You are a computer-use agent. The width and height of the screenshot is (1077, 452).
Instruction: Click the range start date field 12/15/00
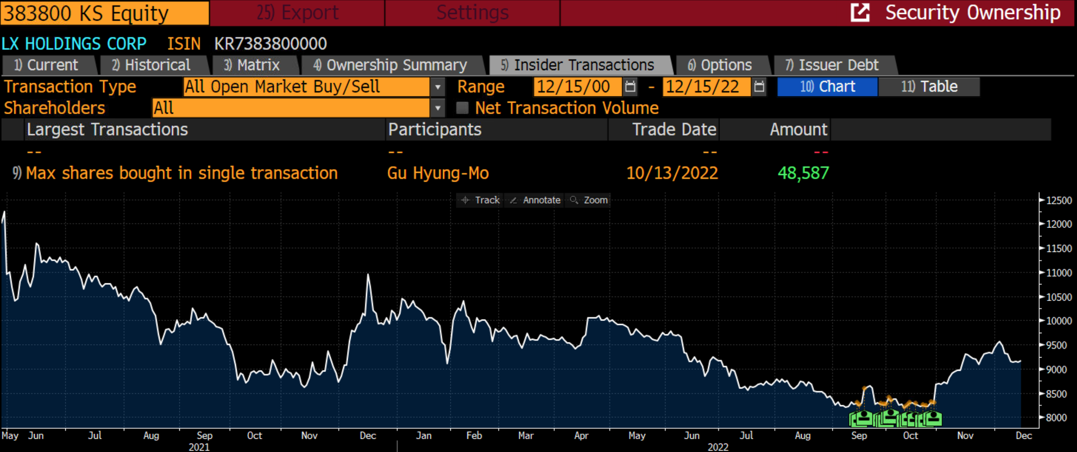575,87
